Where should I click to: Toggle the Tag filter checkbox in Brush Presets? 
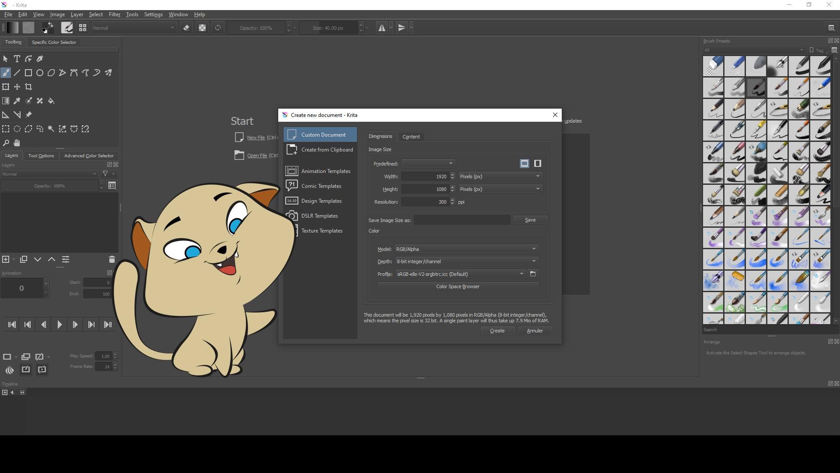click(812, 50)
